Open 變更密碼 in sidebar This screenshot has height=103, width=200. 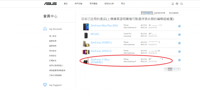tap(53, 41)
